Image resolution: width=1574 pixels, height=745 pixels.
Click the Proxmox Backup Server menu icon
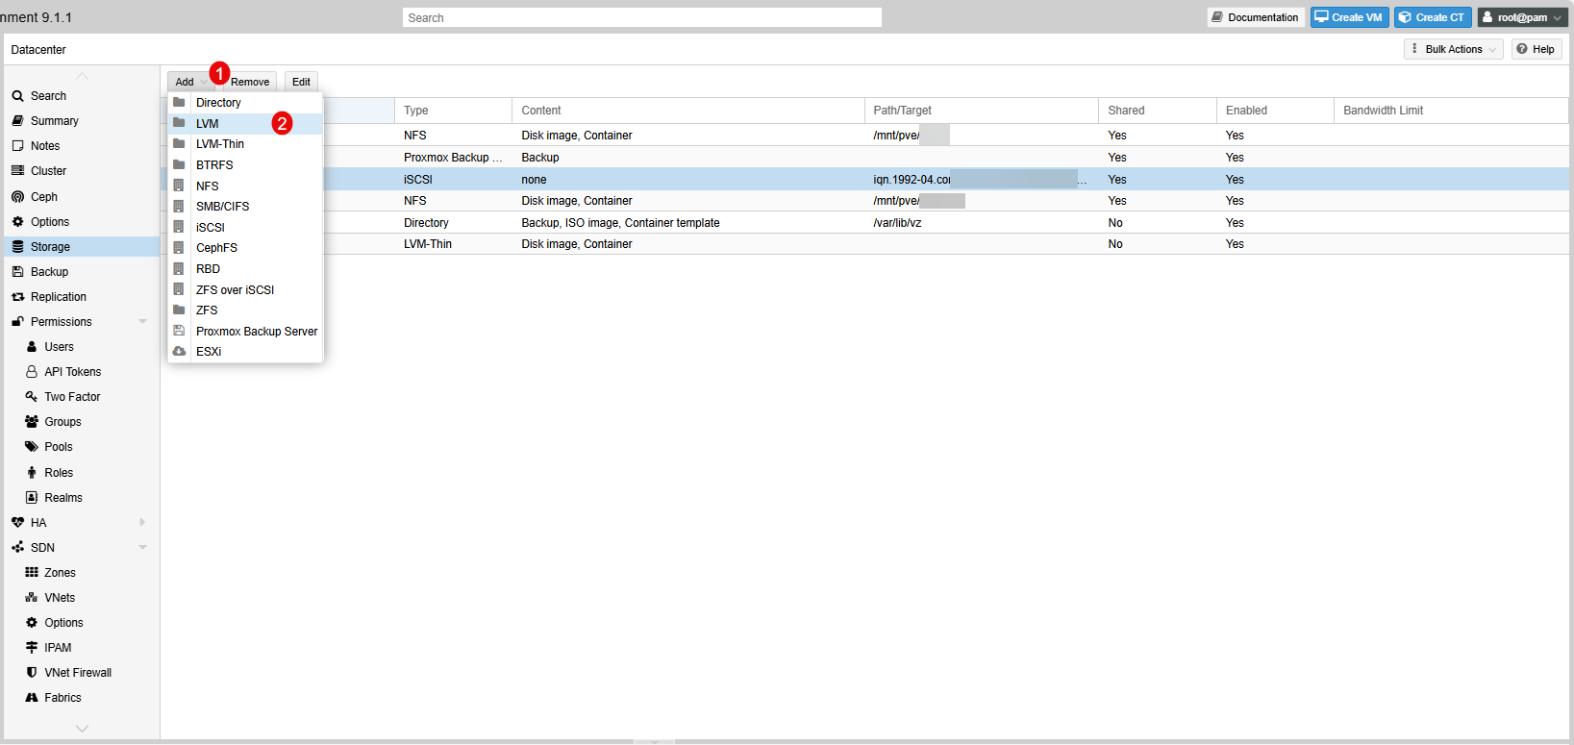[x=179, y=331]
